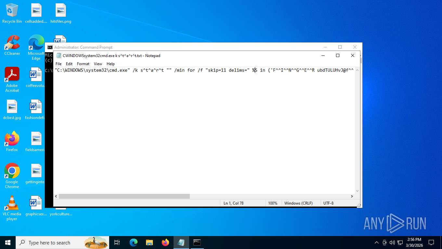Click the Command Prompt title bar icon
Screen dimensions: 442x249
(x=50, y=47)
